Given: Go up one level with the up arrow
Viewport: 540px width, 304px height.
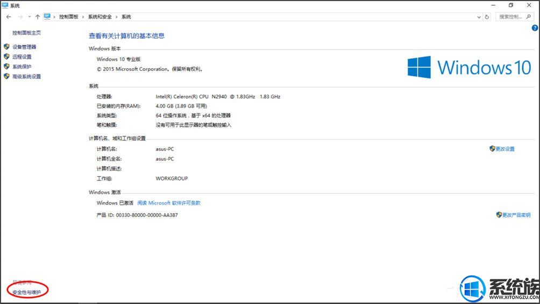Looking at the screenshot, I should [x=38, y=17].
